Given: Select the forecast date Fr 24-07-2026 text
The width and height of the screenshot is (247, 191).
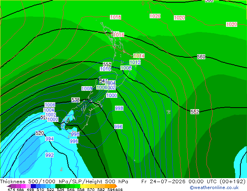Looking at the screenshot, I should pyautogui.click(x=163, y=182).
